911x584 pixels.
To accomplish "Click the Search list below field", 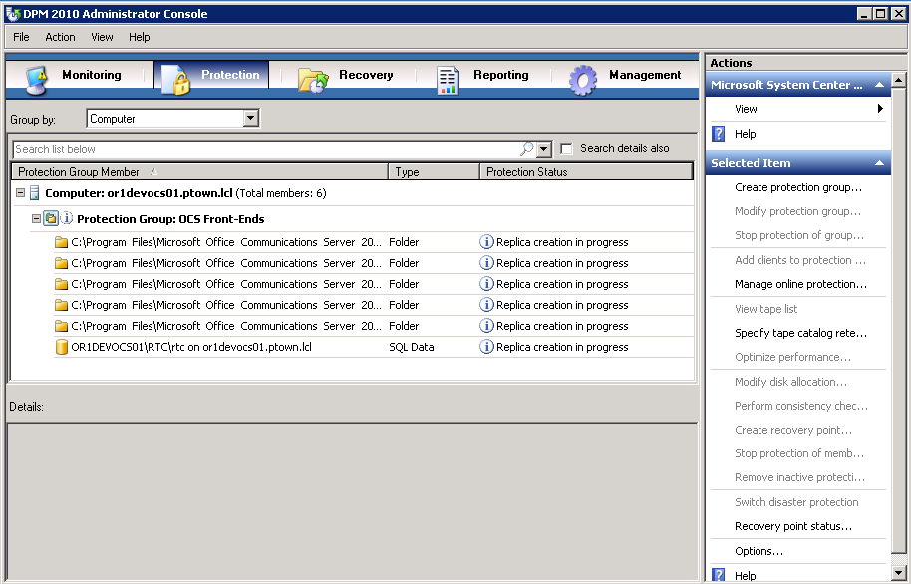I will [265, 149].
